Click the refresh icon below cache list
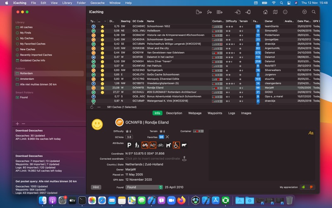This screenshot has height=208, width=332. pos(92,107)
